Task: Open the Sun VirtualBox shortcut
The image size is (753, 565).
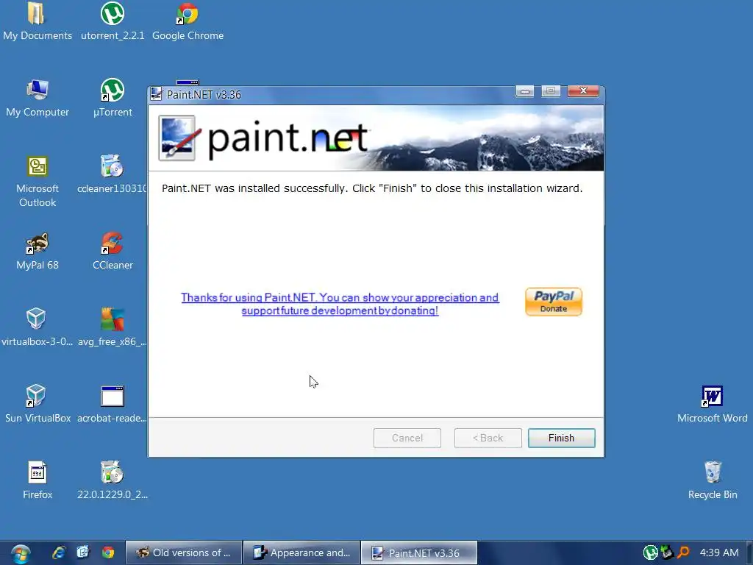Action: 38,405
